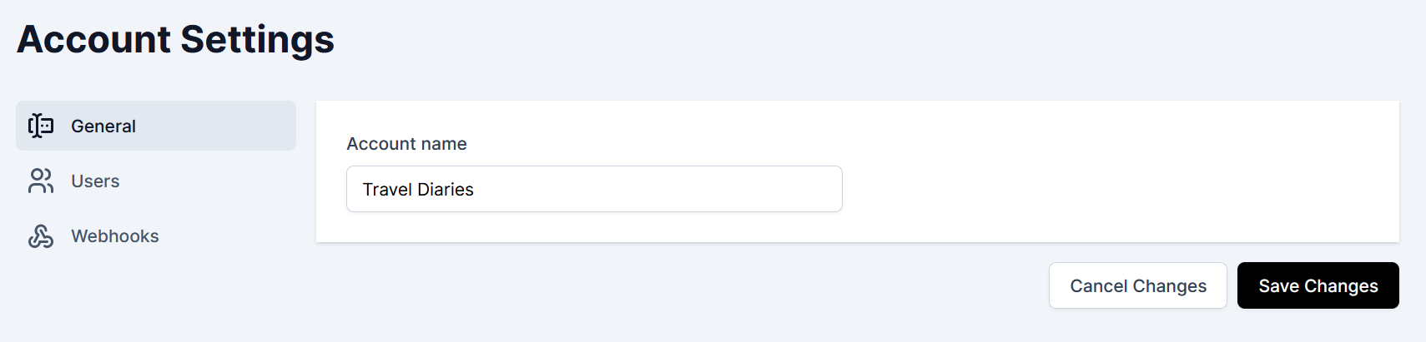
Task: Save Changes to account settings
Action: pyautogui.click(x=1318, y=285)
